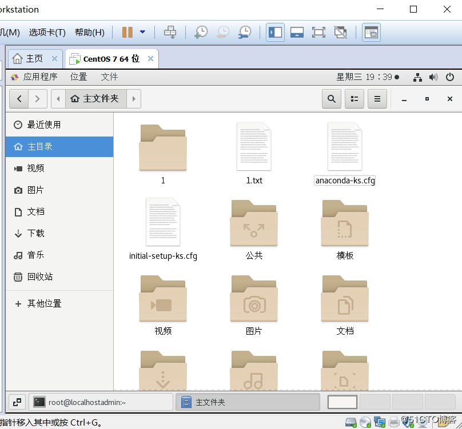
Task: Enter VMware full screen mode
Action: point(318,33)
